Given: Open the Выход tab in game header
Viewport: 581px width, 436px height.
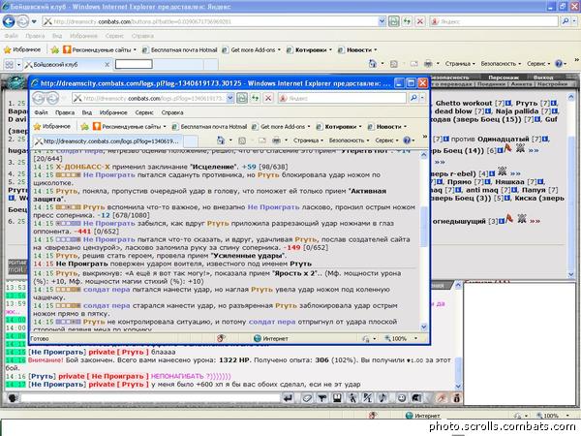Looking at the screenshot, I should pos(543,78).
